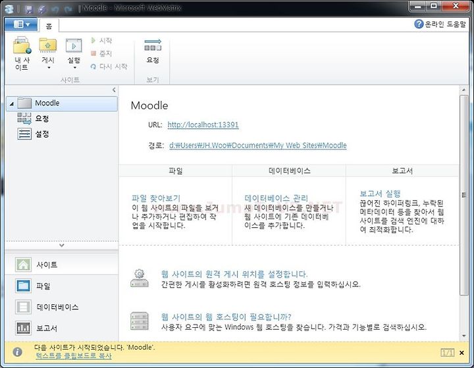
Task: Click the remote publish settings link
Action: [234, 275]
